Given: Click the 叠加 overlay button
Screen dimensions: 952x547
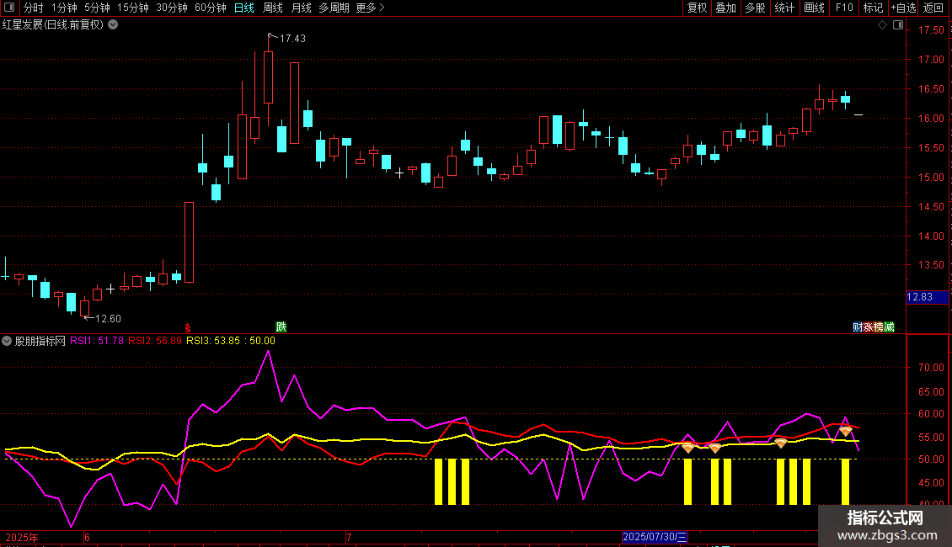Looking at the screenshot, I should [725, 8].
